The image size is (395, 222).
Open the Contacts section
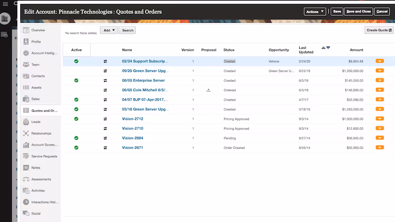[x=38, y=76]
